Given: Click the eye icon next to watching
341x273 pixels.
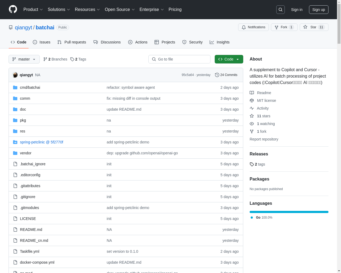Looking at the screenshot, I should coord(252,124).
